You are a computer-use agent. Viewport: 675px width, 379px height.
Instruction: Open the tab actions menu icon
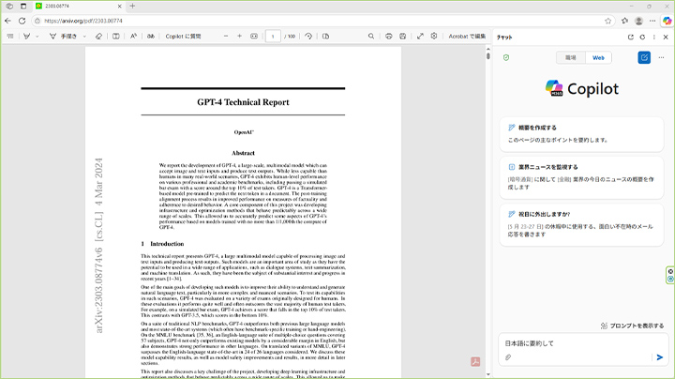(x=23, y=6)
